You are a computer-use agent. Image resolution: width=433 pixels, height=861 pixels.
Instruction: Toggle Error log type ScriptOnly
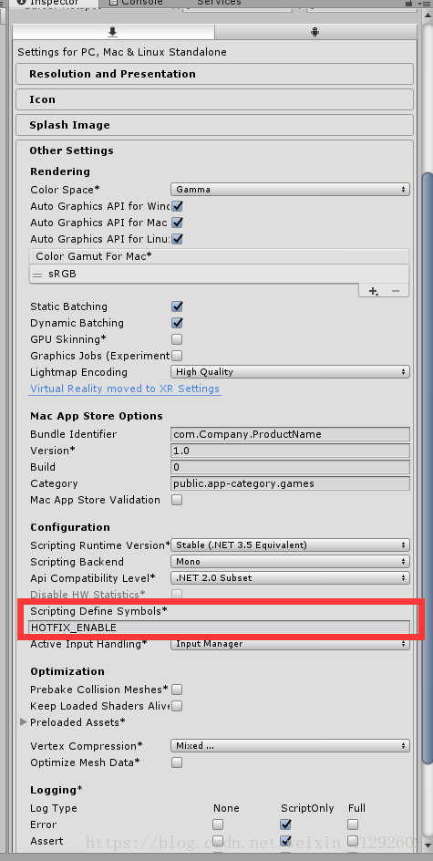coord(285,825)
